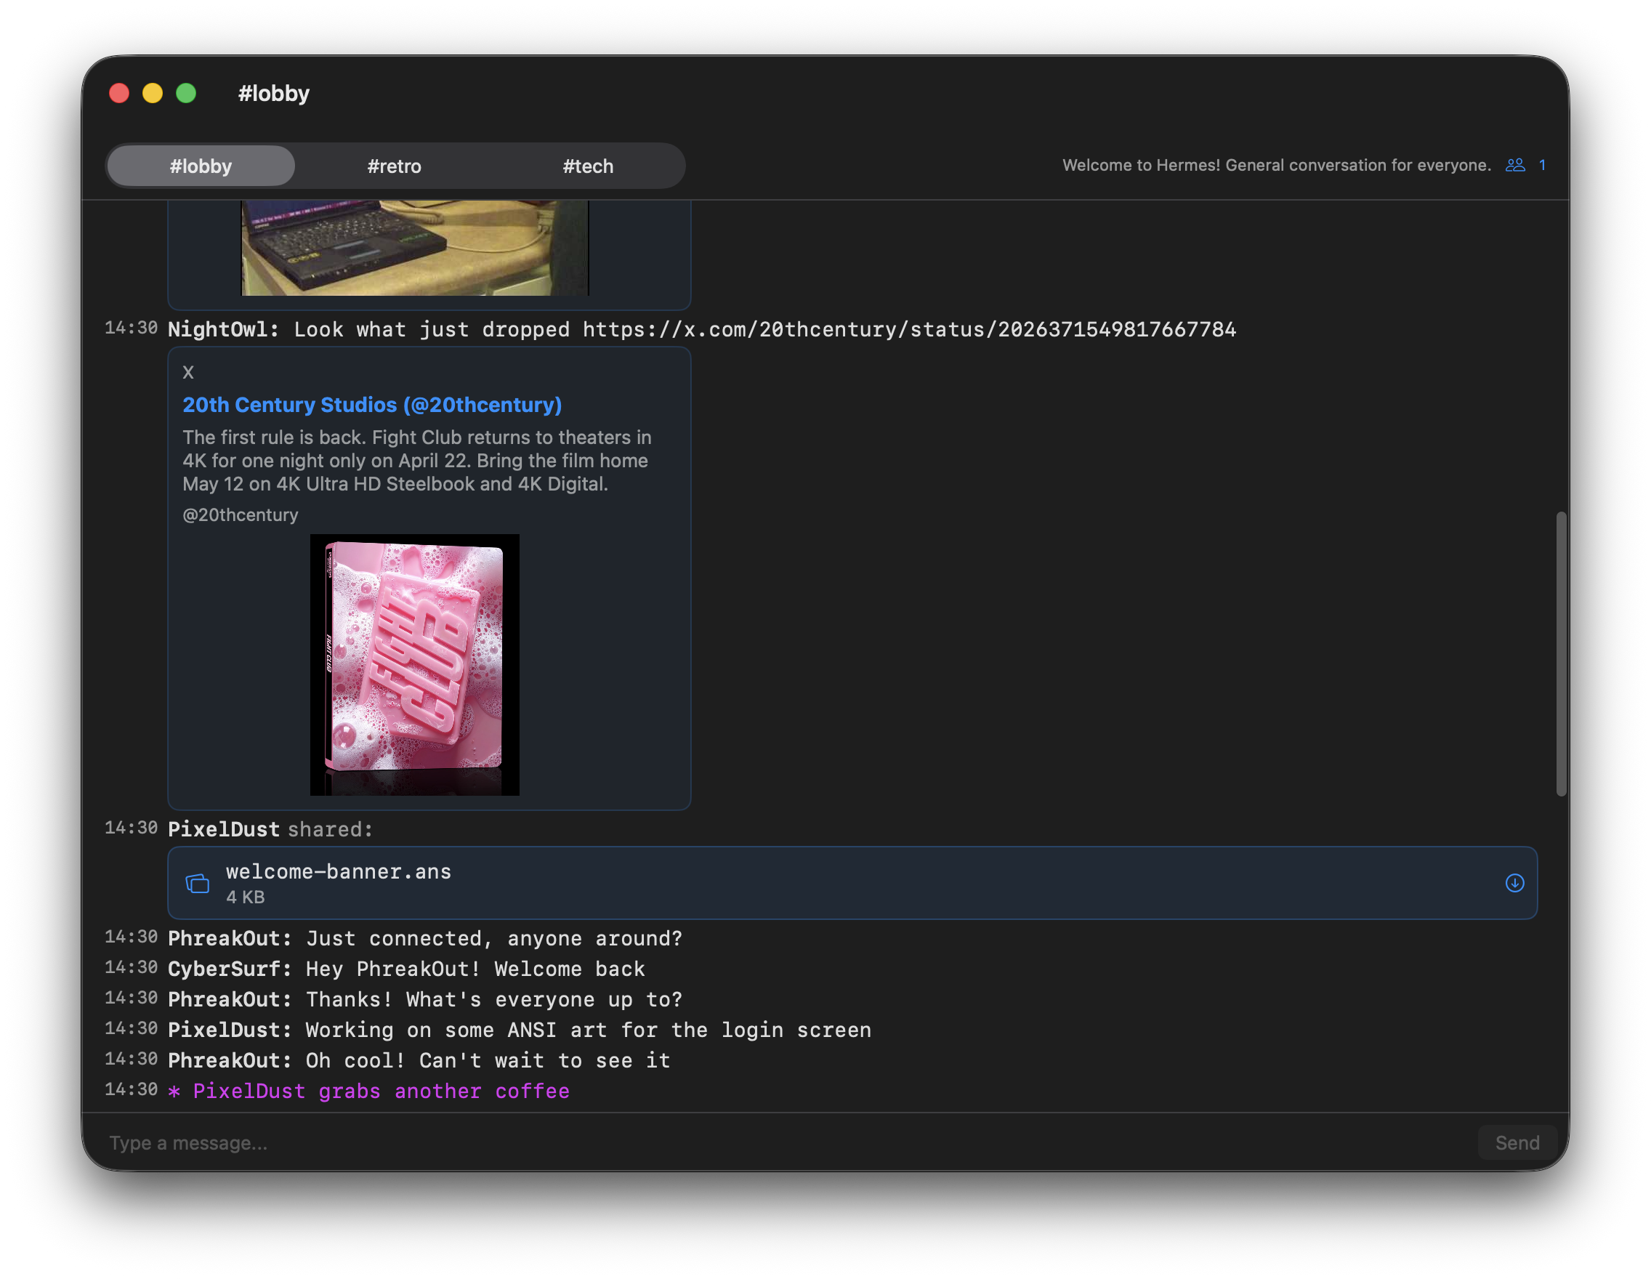1651x1279 pixels.
Task: Switch to the #retro tab
Action: click(395, 166)
